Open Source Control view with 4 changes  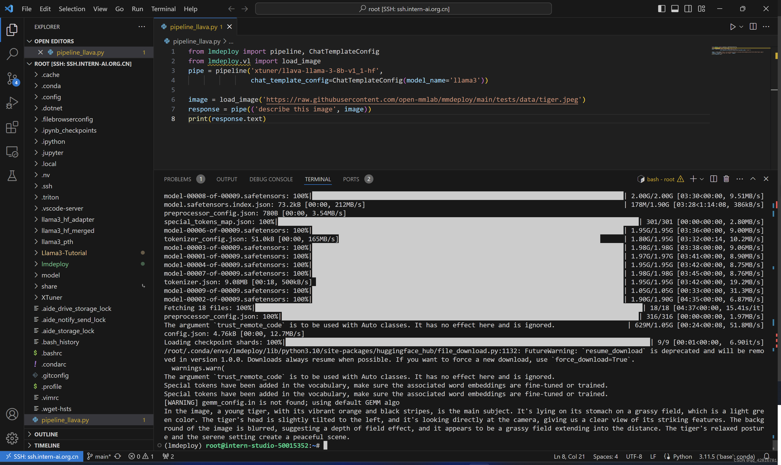pos(12,78)
